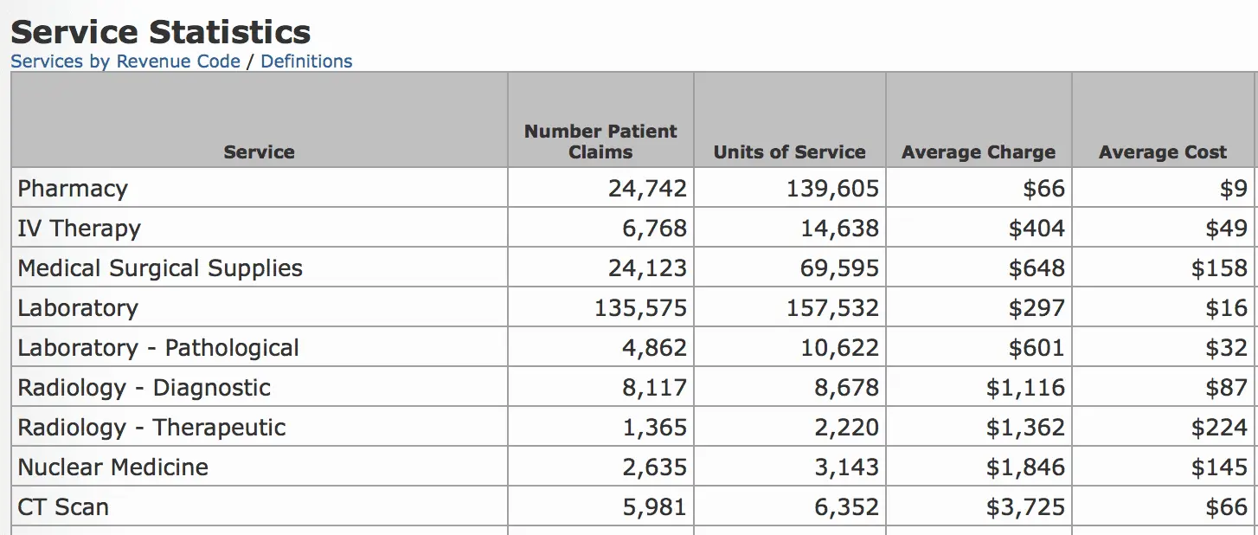Click the Laboratory patient claims value 135,575
Screen dimensions: 1258x535
640,308
